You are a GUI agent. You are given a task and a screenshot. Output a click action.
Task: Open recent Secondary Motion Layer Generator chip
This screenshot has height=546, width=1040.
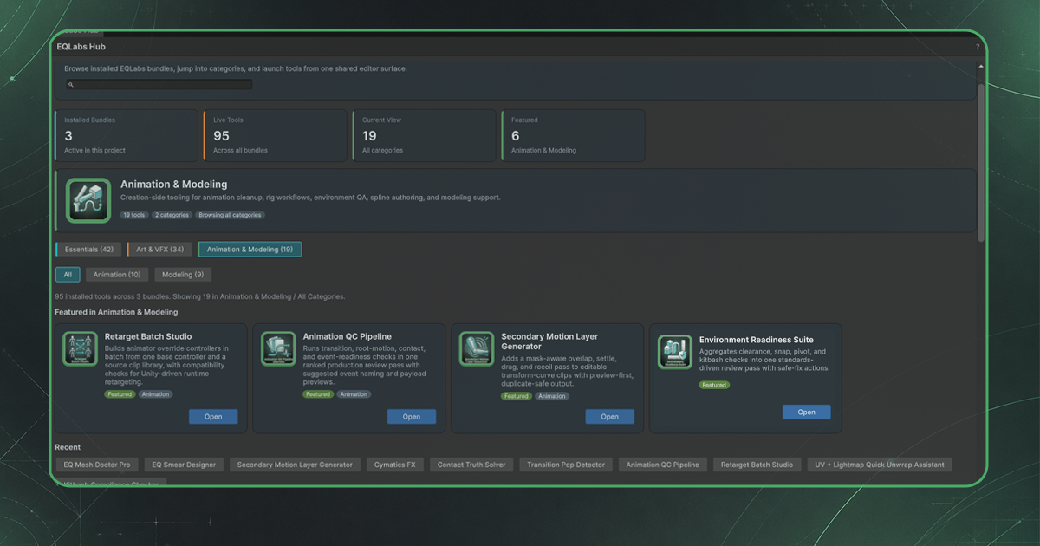point(295,465)
